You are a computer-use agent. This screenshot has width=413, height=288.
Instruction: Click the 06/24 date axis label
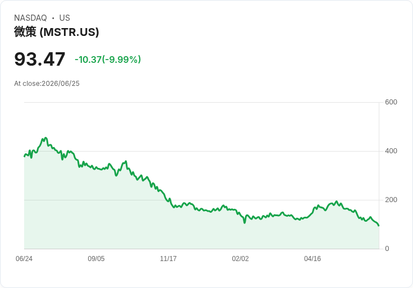tap(24, 258)
